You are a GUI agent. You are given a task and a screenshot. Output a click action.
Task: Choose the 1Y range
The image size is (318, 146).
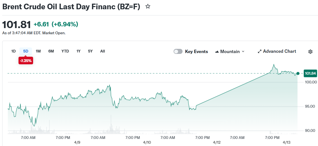click(x=78, y=51)
